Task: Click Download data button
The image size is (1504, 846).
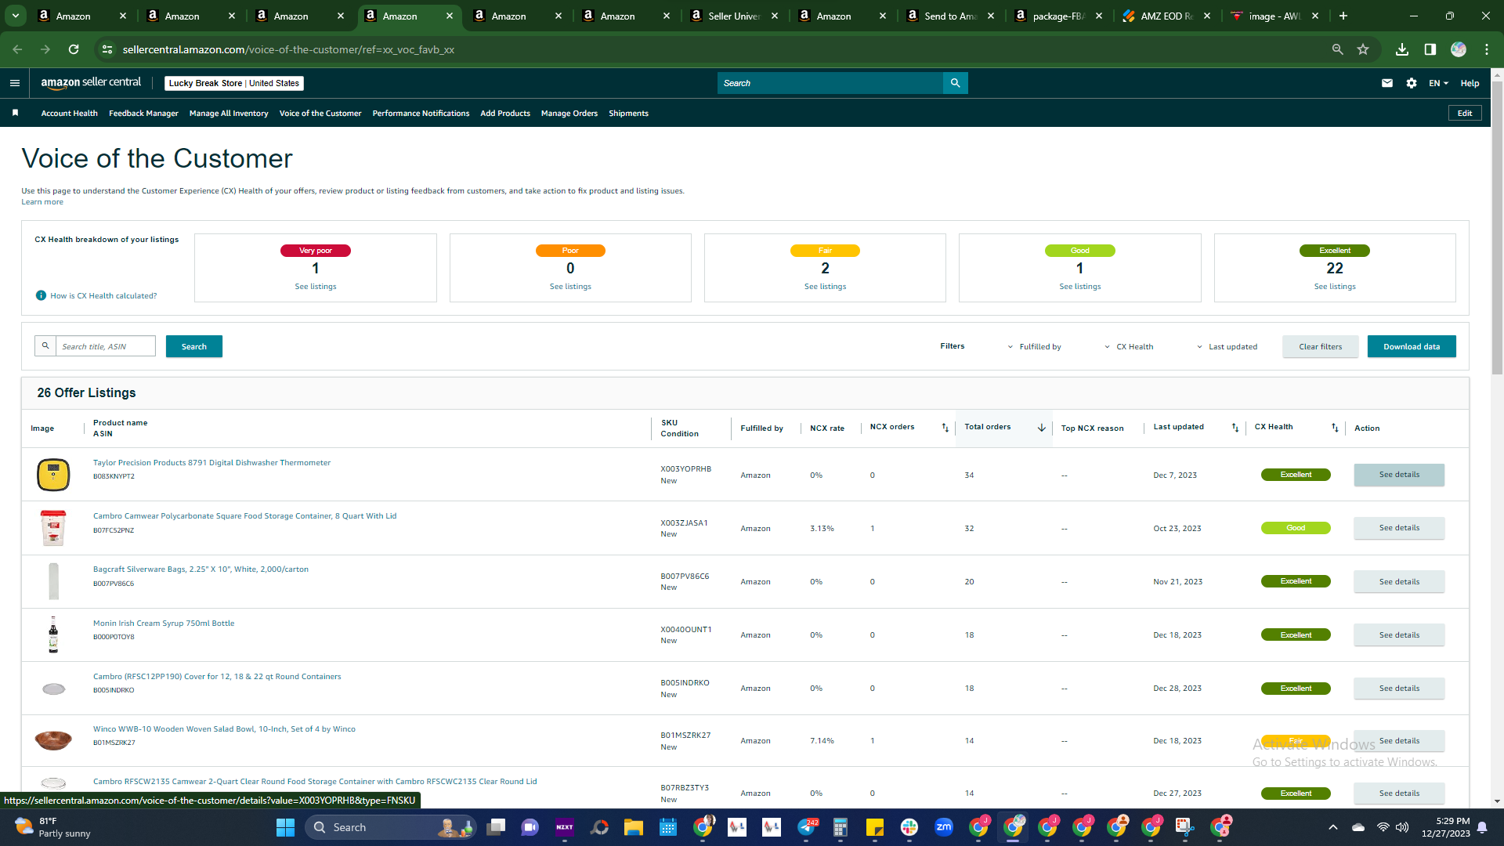Action: click(1412, 346)
